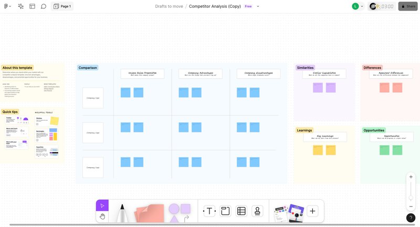
Task: Insert a table with the Table tool
Action: (241, 211)
